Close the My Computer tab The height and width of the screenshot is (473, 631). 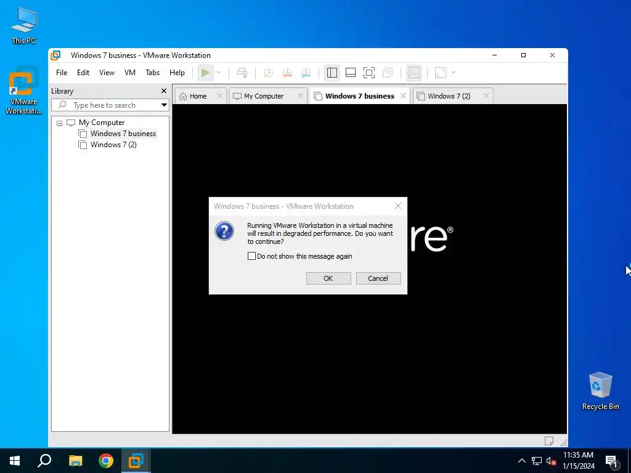pyautogui.click(x=300, y=95)
